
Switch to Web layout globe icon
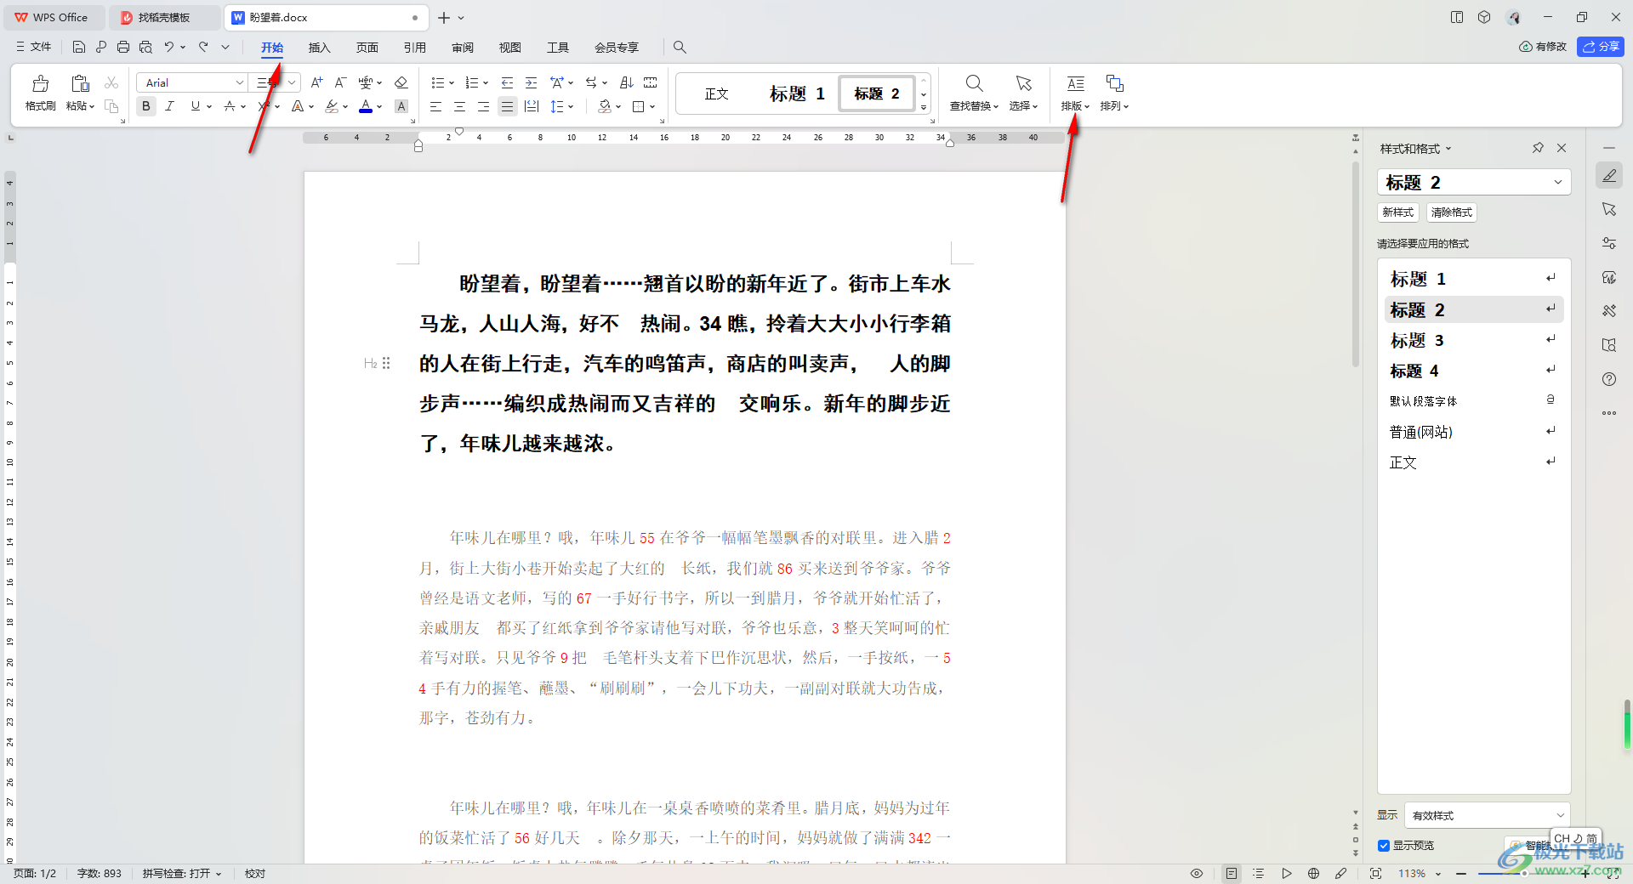point(1314,873)
